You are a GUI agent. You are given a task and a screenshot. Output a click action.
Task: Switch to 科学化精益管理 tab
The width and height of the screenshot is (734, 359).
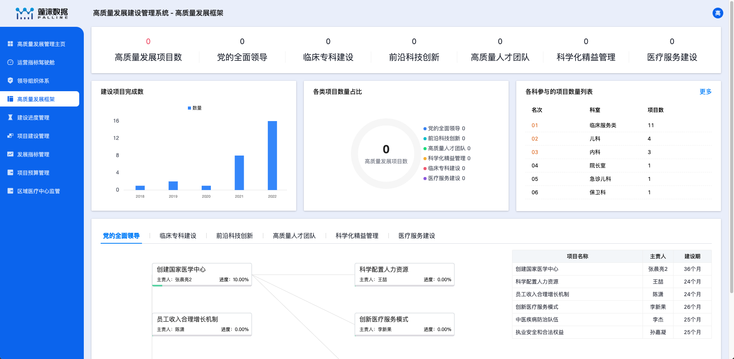pyautogui.click(x=357, y=236)
